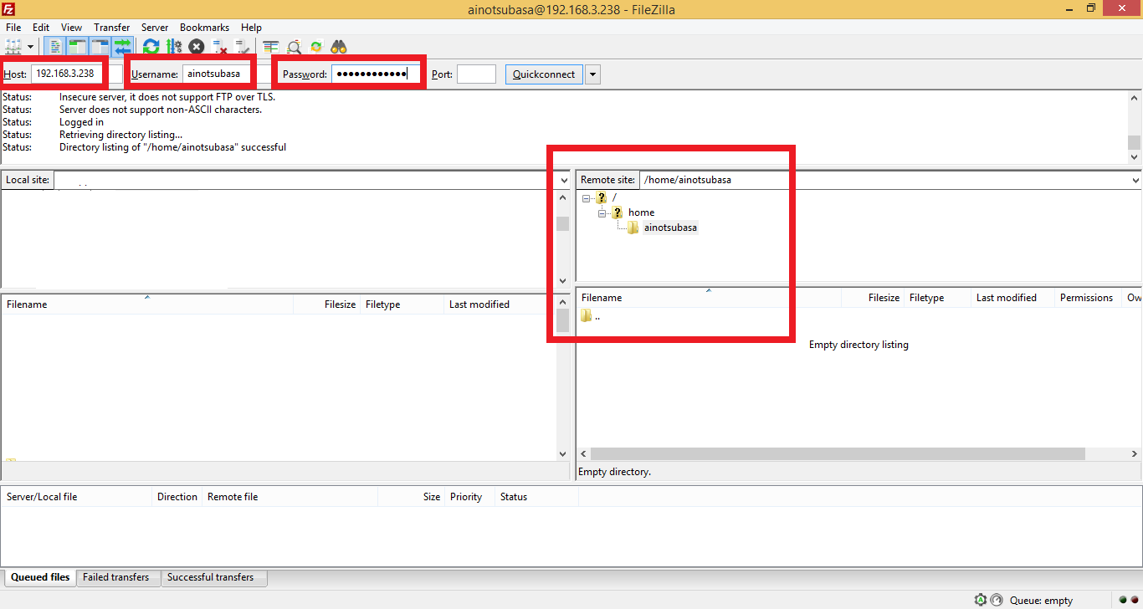
Task: Expand the Remote site path dropdown
Action: [x=1135, y=180]
